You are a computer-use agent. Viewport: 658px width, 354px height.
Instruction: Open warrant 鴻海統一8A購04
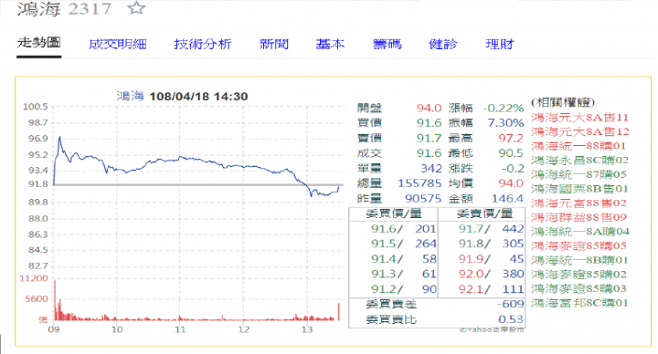(580, 231)
